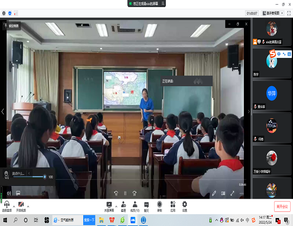Click the blue search button on the taskbar
Image resolution: width=293 pixels, height=226 pixels.
pos(89,220)
